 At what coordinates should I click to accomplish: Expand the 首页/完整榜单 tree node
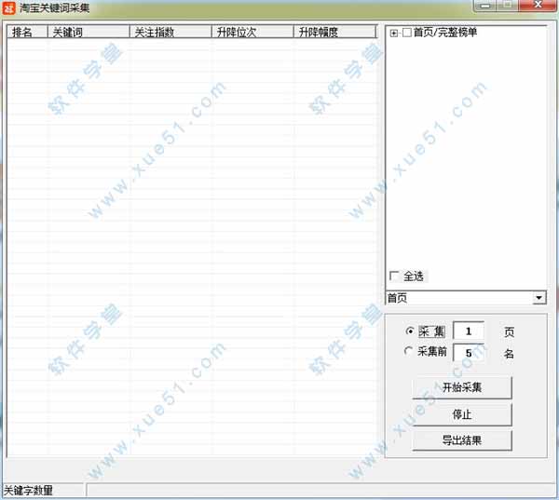[x=393, y=34]
